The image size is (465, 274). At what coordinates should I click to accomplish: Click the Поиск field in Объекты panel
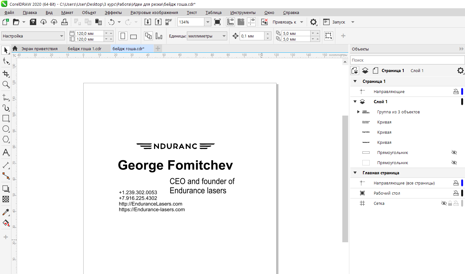pyautogui.click(x=407, y=60)
